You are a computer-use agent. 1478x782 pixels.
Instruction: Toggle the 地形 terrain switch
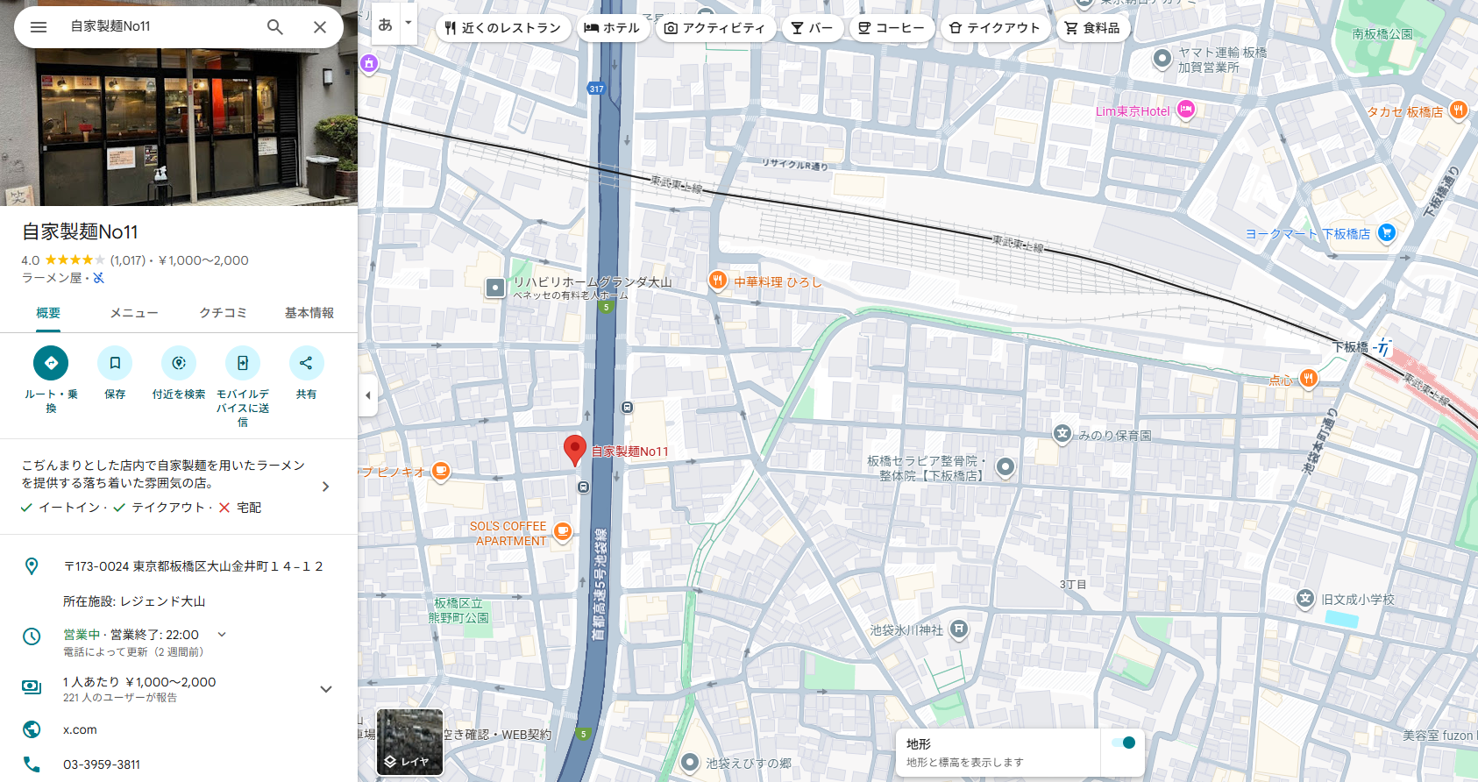1123,743
